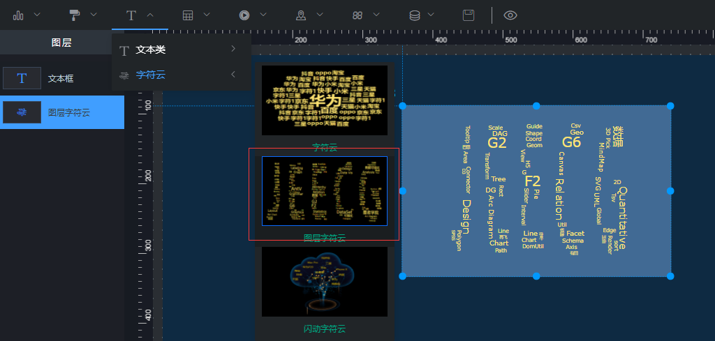Click the word G6 in canvas cloud
The width and height of the screenshot is (715, 341).
pos(571,142)
